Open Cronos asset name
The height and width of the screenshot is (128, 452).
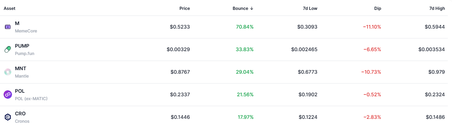click(22, 121)
